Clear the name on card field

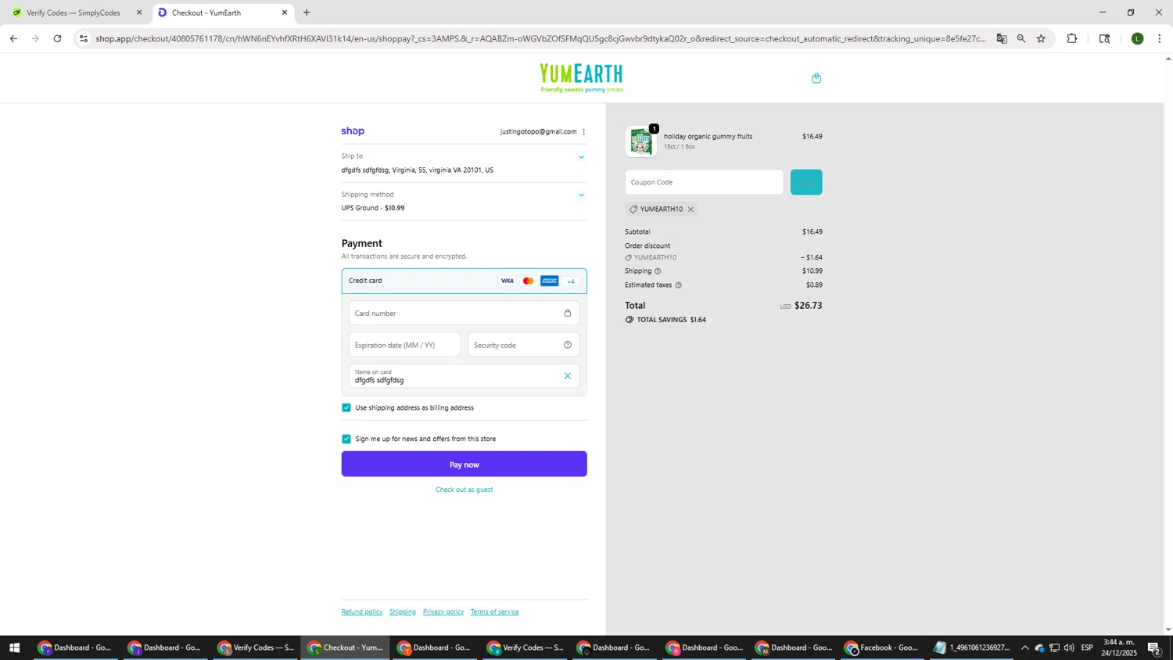(568, 376)
